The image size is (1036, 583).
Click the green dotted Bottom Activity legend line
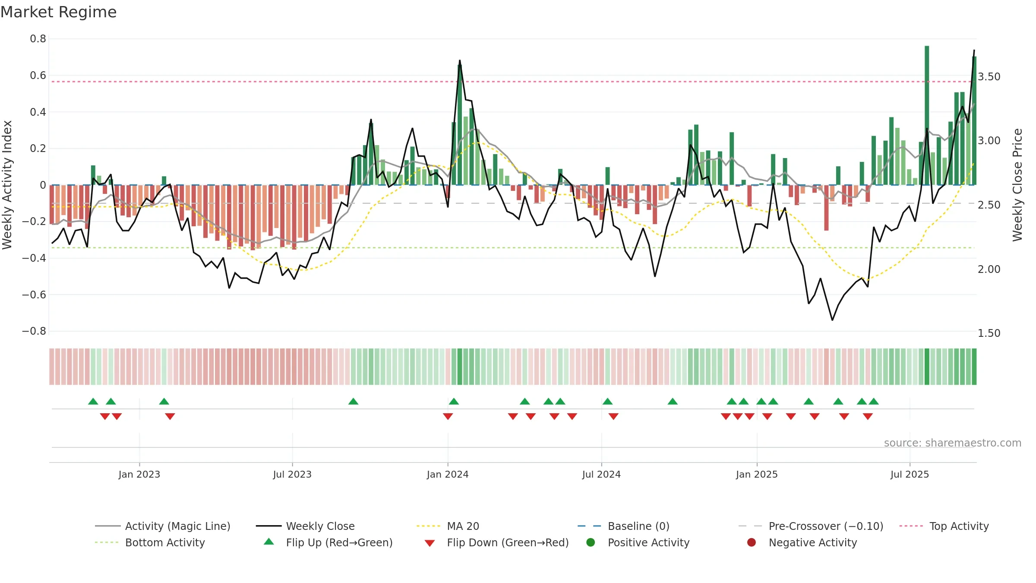(107, 542)
